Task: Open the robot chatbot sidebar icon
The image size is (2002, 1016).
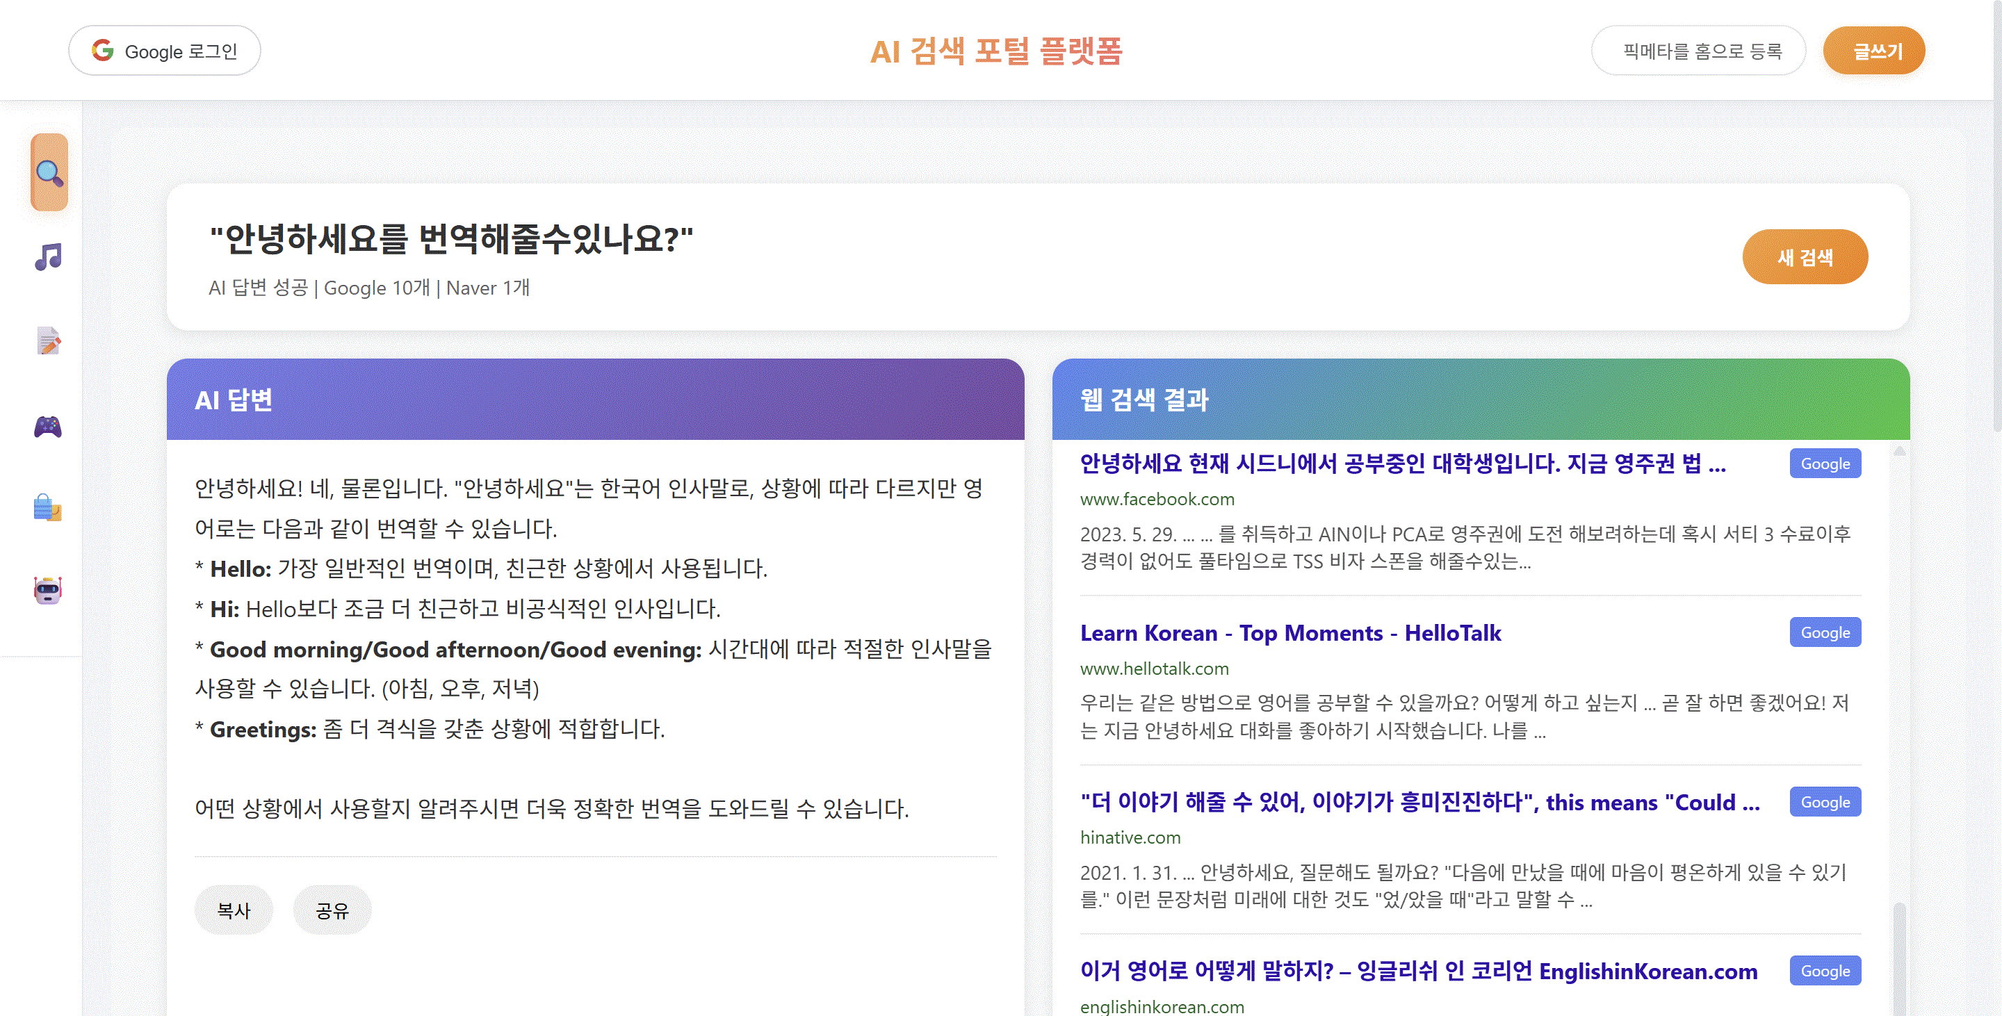Action: tap(48, 590)
